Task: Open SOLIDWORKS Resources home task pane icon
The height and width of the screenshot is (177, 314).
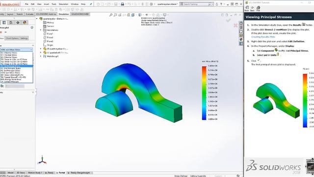Action: [x=241, y=23]
